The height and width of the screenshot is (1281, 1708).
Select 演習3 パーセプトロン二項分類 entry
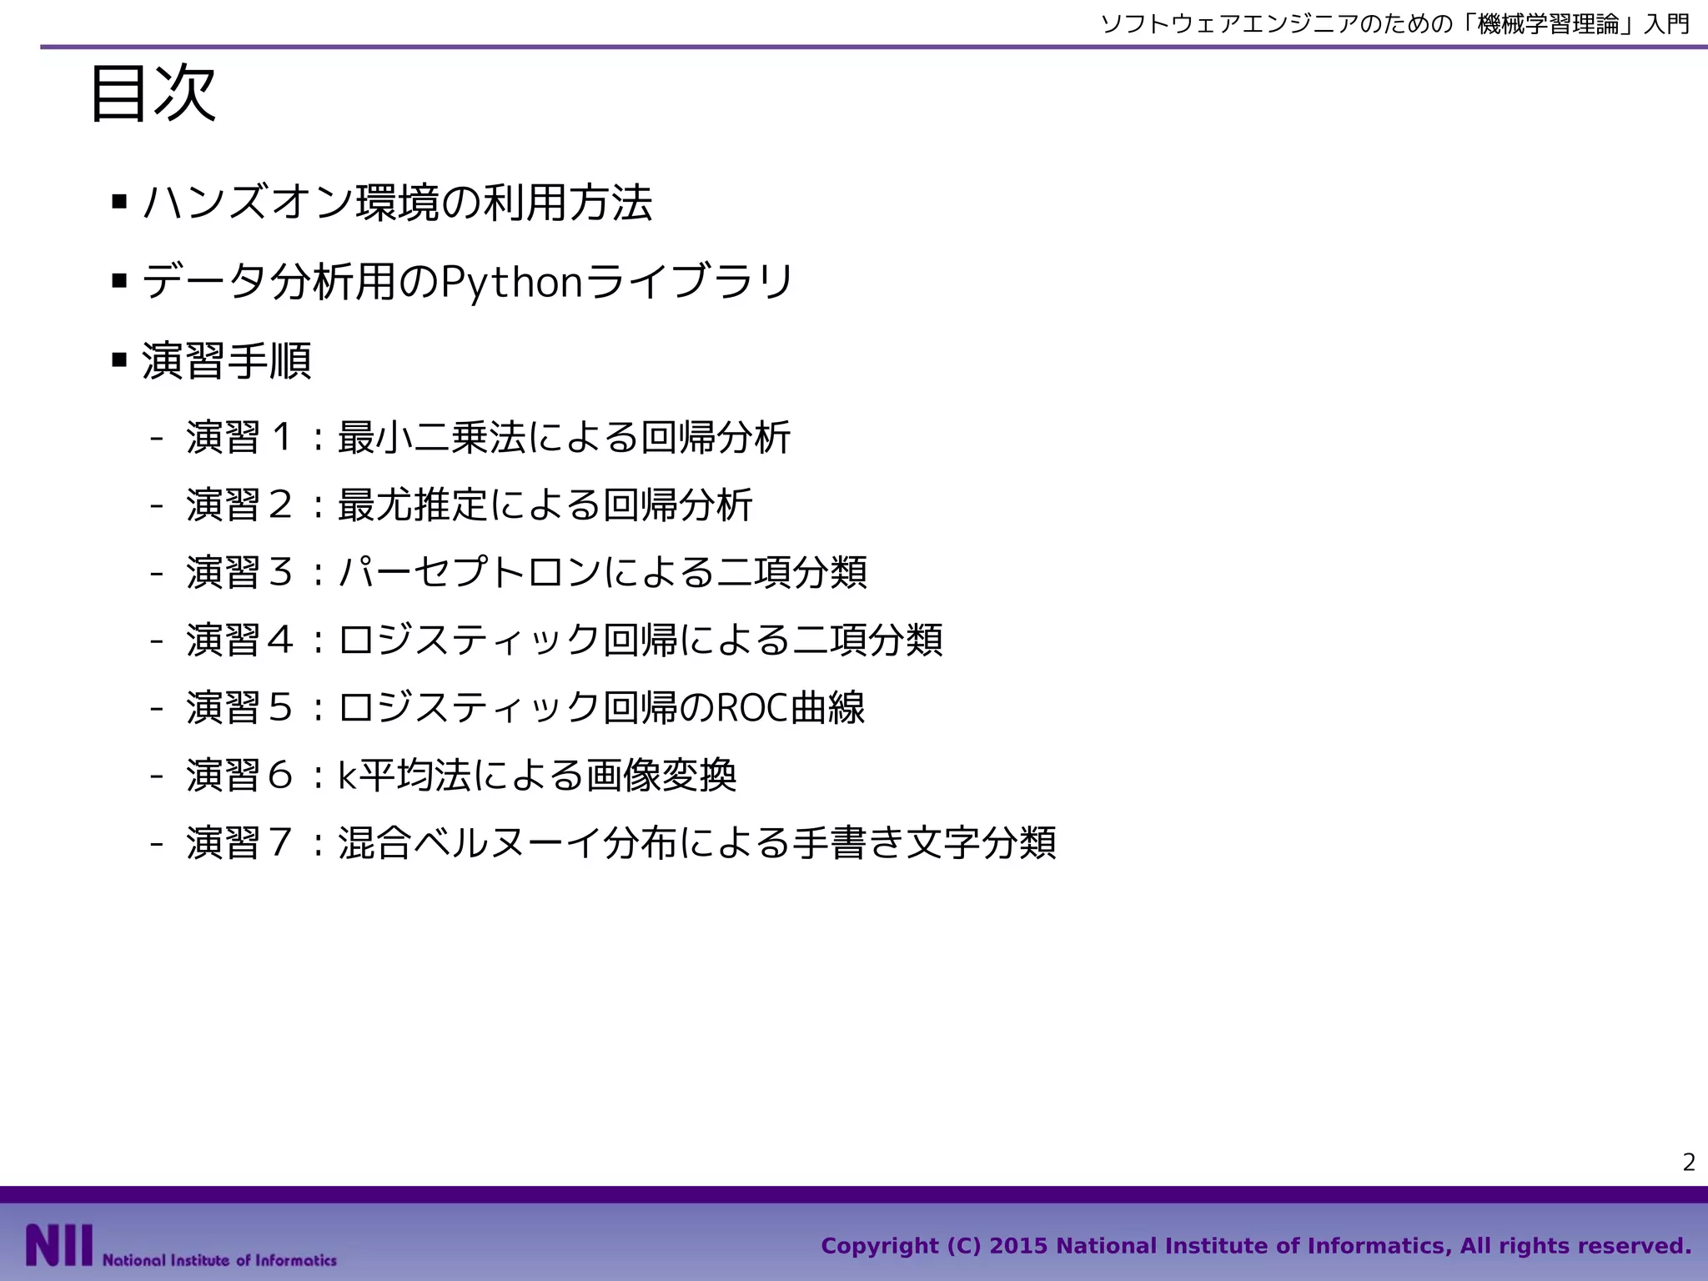526,573
